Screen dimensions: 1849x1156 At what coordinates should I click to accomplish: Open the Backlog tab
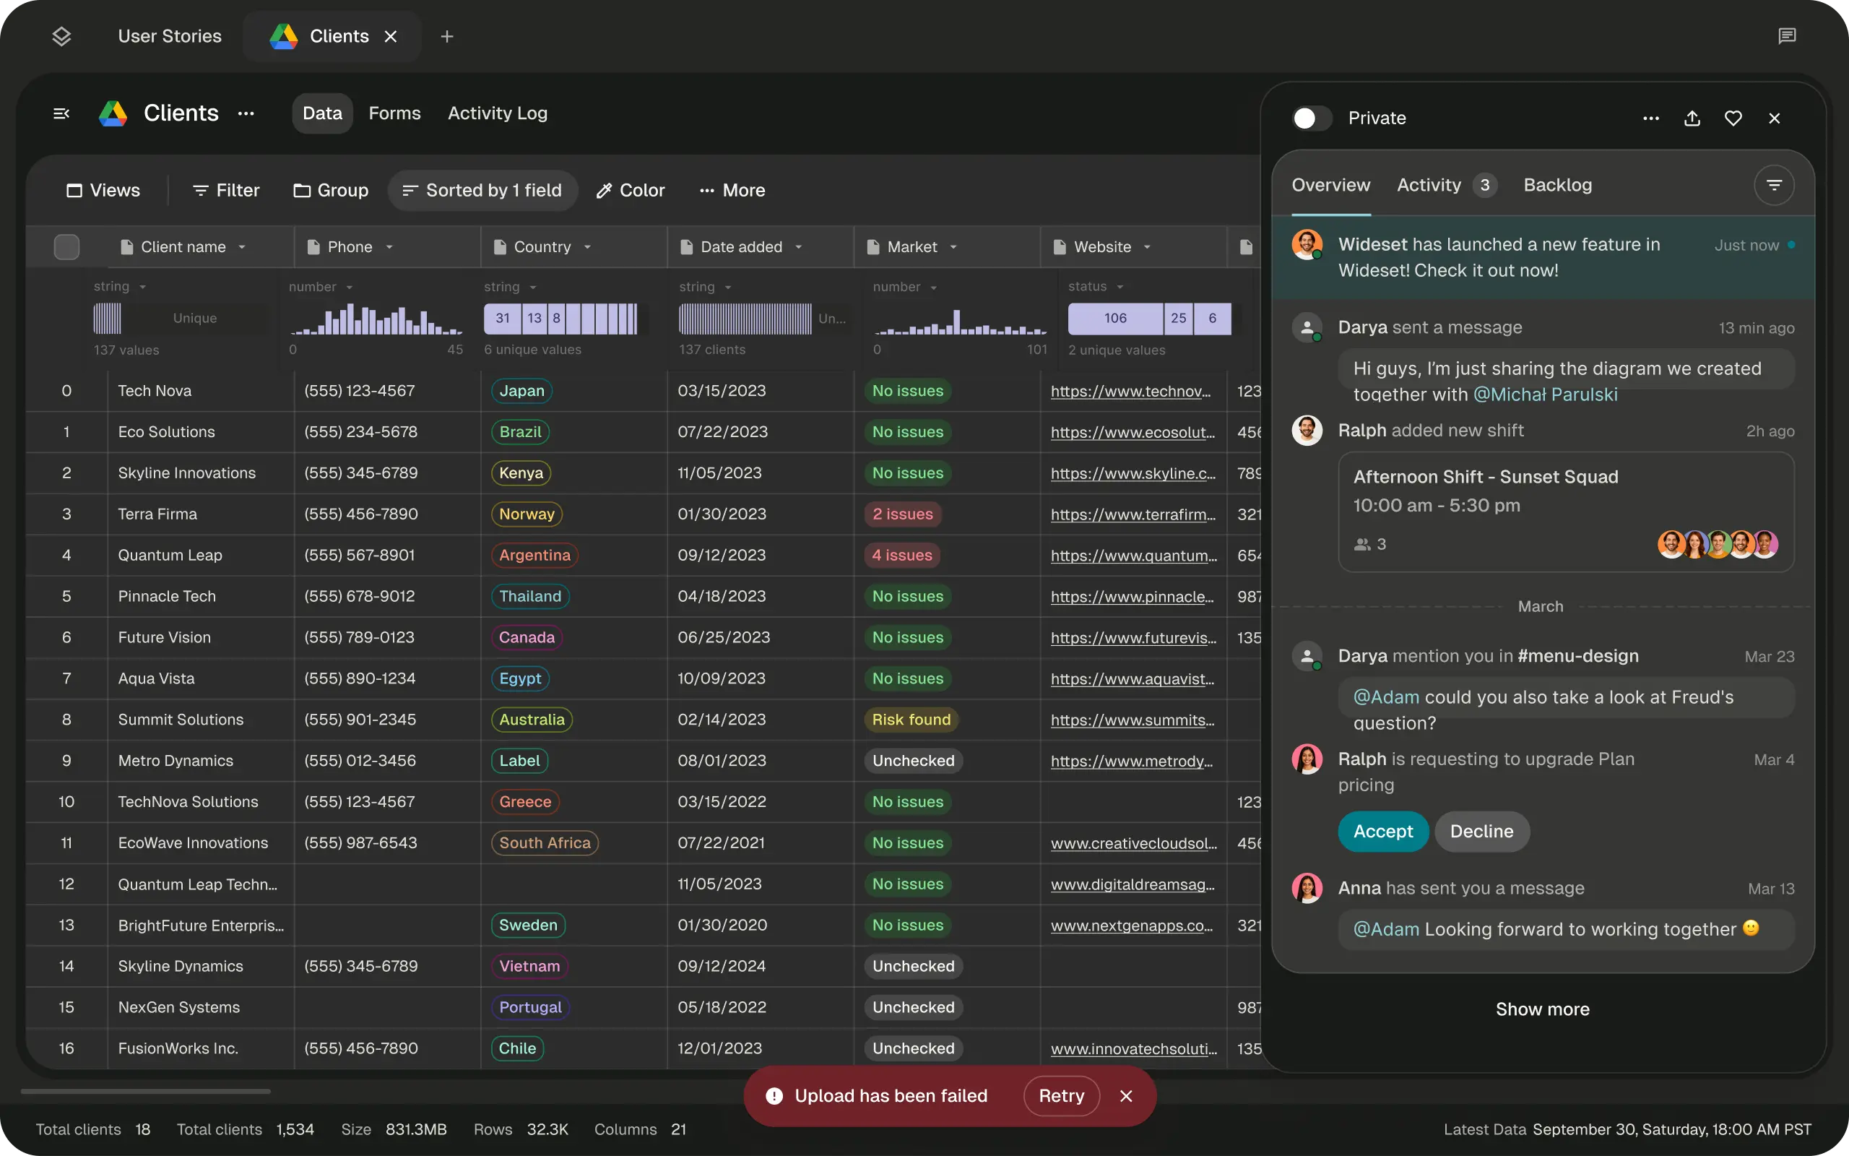click(x=1557, y=185)
